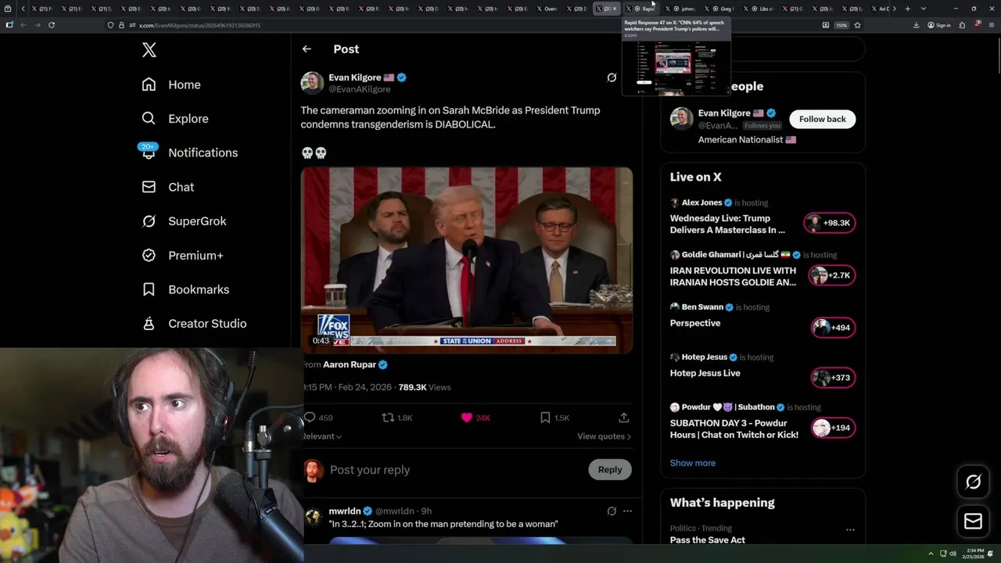The height and width of the screenshot is (563, 1001).
Task: Click Grok icon on mwrldn's reply
Action: pyautogui.click(x=612, y=511)
